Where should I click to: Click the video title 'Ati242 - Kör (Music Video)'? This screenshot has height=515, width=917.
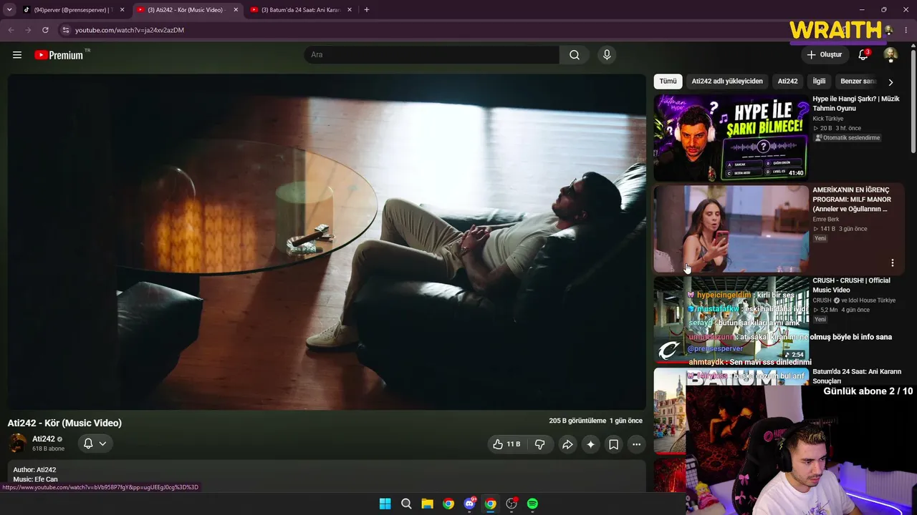[x=64, y=423]
